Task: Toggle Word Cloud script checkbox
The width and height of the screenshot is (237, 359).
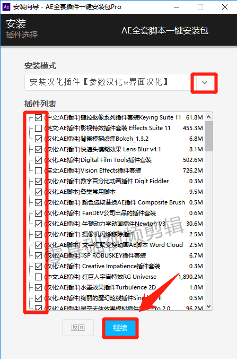Action: 38,245
